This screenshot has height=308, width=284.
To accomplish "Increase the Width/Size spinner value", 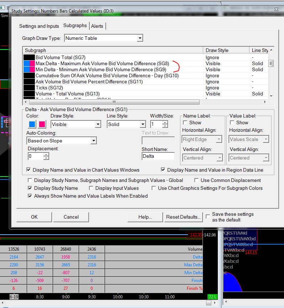I will click(165, 122).
